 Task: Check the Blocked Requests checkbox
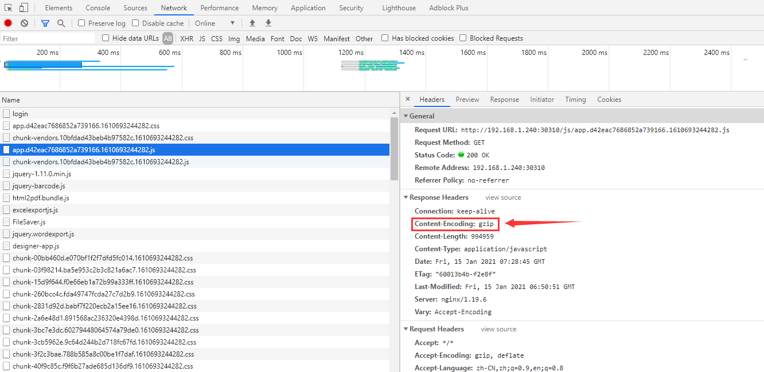463,38
